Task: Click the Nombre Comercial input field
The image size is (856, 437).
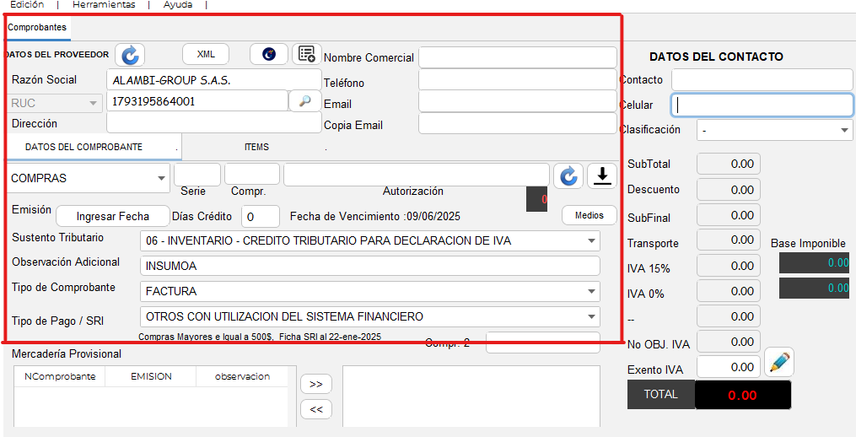Action: pyautogui.click(x=517, y=57)
